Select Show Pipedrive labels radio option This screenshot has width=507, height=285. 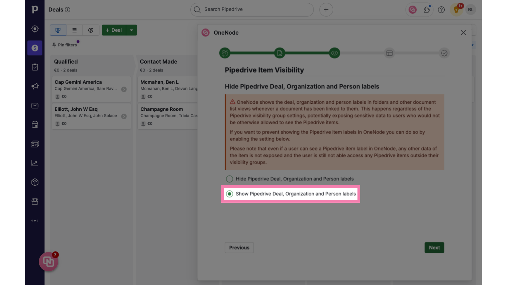229,194
